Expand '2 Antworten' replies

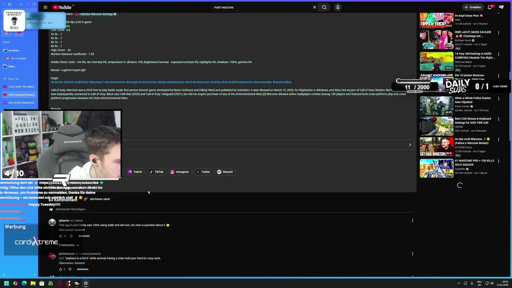(69, 245)
